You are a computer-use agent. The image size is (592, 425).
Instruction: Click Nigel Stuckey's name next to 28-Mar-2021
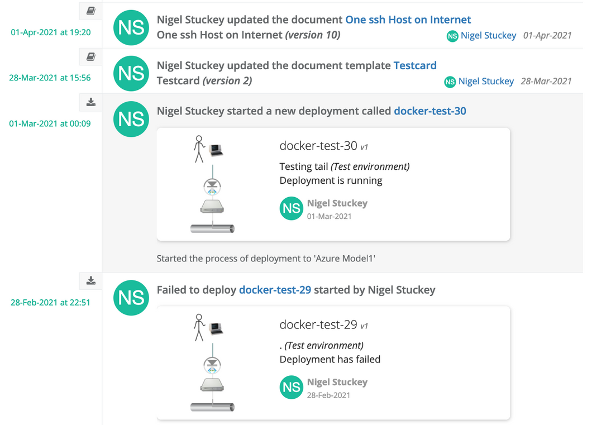pyautogui.click(x=486, y=82)
